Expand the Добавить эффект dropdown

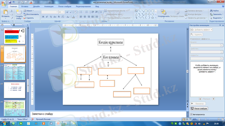202,29
